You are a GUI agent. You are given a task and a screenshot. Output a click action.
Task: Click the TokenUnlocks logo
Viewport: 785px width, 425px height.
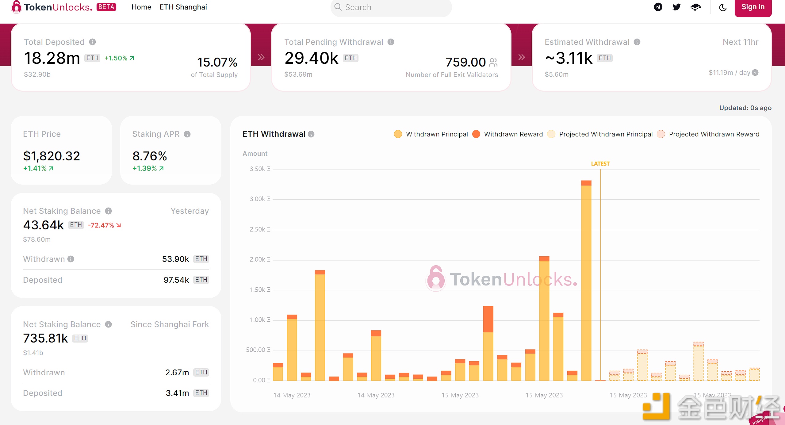(x=52, y=7)
